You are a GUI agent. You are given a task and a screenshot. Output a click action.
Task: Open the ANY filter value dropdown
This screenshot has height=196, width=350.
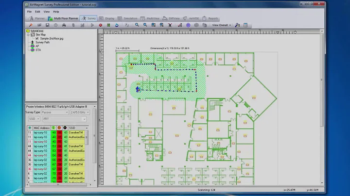64,119
